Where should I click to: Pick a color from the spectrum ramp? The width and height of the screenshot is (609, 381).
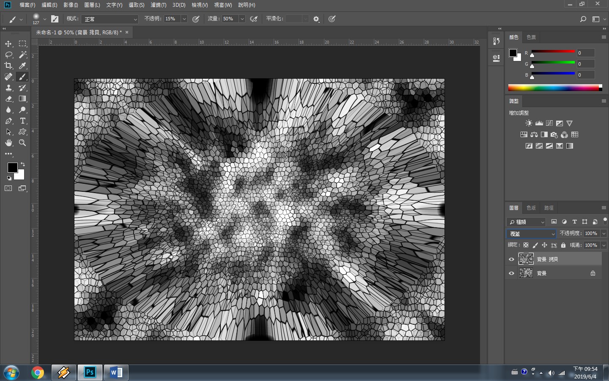coord(555,88)
